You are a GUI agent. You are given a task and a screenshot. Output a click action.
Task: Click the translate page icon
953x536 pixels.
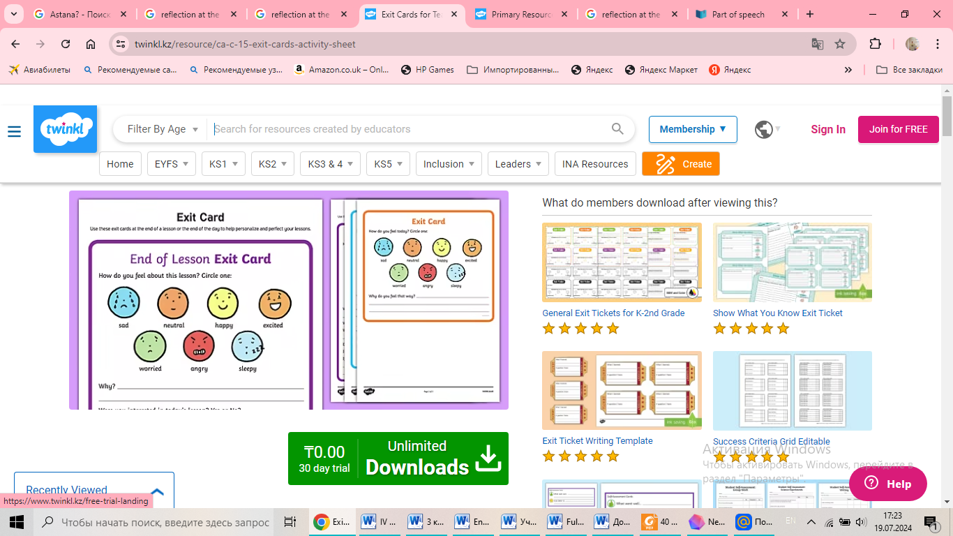[817, 44]
